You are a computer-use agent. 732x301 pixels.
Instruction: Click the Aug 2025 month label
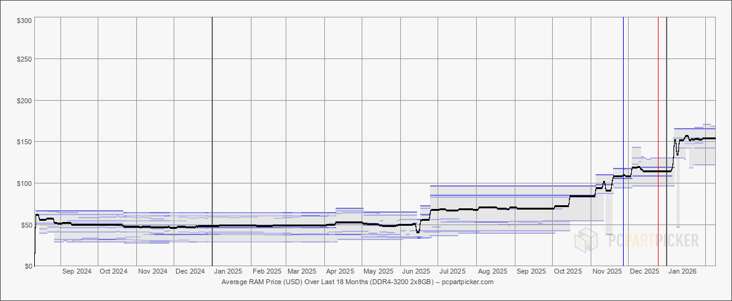point(492,272)
